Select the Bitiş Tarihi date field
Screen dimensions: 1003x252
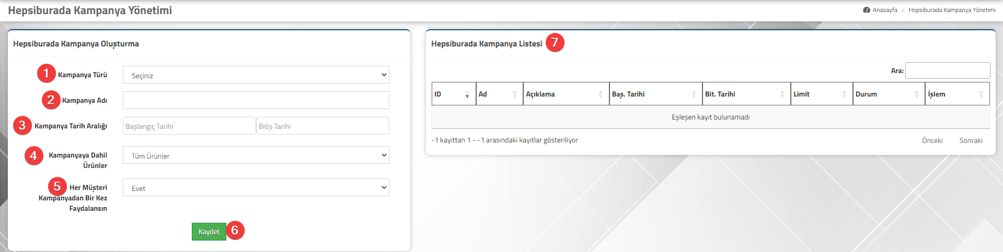click(322, 126)
